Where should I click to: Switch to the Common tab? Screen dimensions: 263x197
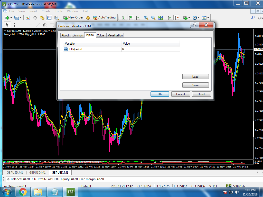(x=78, y=35)
